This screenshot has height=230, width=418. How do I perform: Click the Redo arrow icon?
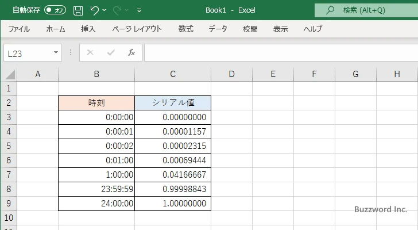(x=118, y=10)
